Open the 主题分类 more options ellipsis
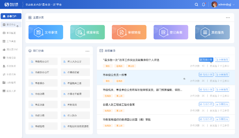Screen dimensions: 239x138 click(x=228, y=18)
